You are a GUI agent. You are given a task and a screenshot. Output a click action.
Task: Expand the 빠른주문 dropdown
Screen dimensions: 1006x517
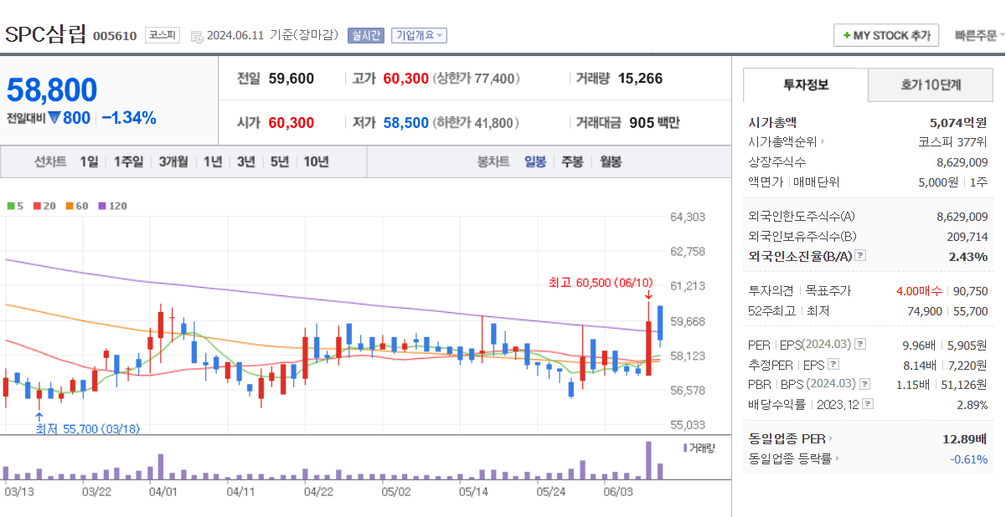[979, 36]
